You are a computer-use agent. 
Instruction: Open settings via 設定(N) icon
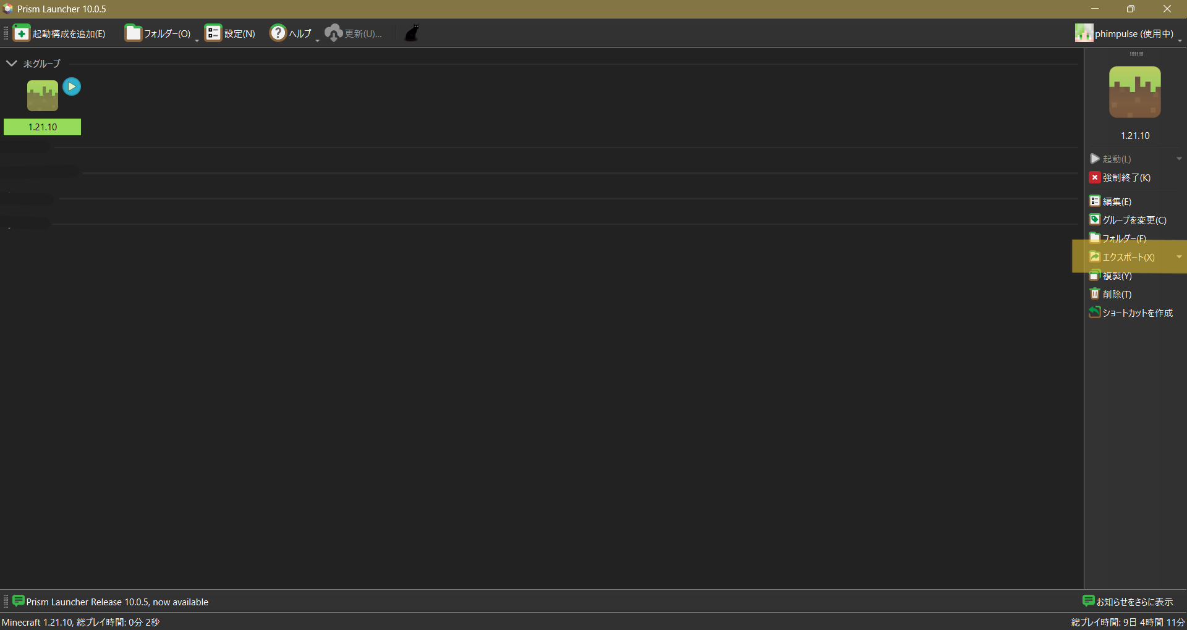tap(213, 33)
